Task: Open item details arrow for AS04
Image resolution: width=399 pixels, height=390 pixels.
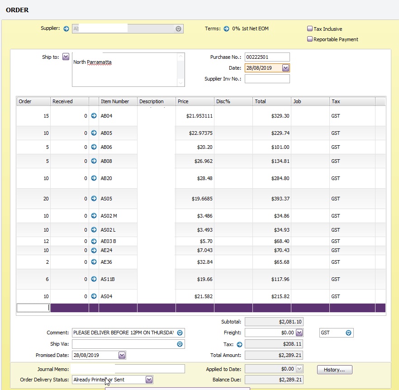Action: 94,296
